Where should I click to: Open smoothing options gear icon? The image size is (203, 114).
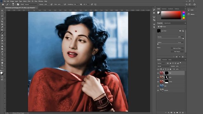(x=81, y=4)
